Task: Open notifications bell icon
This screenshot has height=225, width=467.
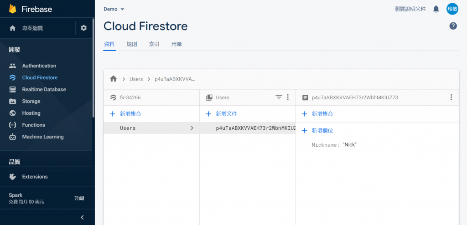Action: pyautogui.click(x=436, y=9)
